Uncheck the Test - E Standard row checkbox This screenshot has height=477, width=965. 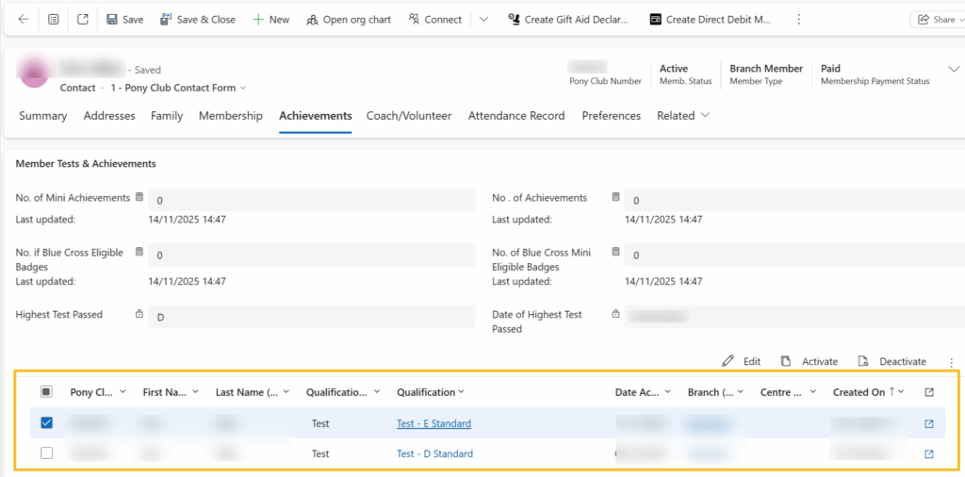click(46, 423)
